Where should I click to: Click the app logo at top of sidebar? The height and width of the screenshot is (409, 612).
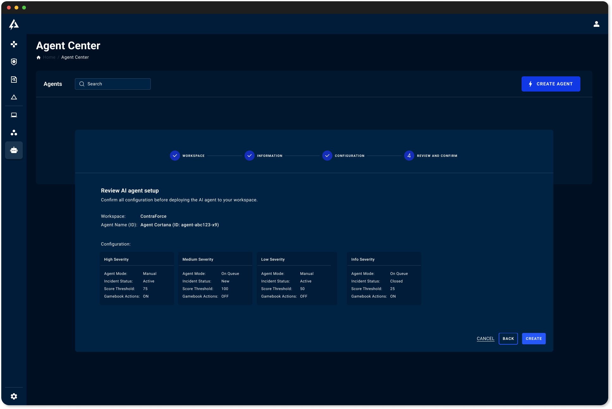coord(14,25)
